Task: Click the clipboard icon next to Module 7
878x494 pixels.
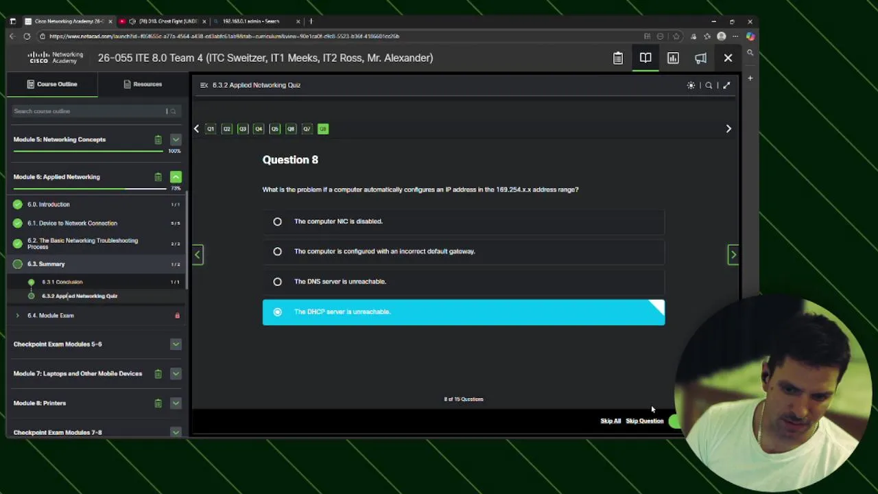Action: click(x=158, y=374)
